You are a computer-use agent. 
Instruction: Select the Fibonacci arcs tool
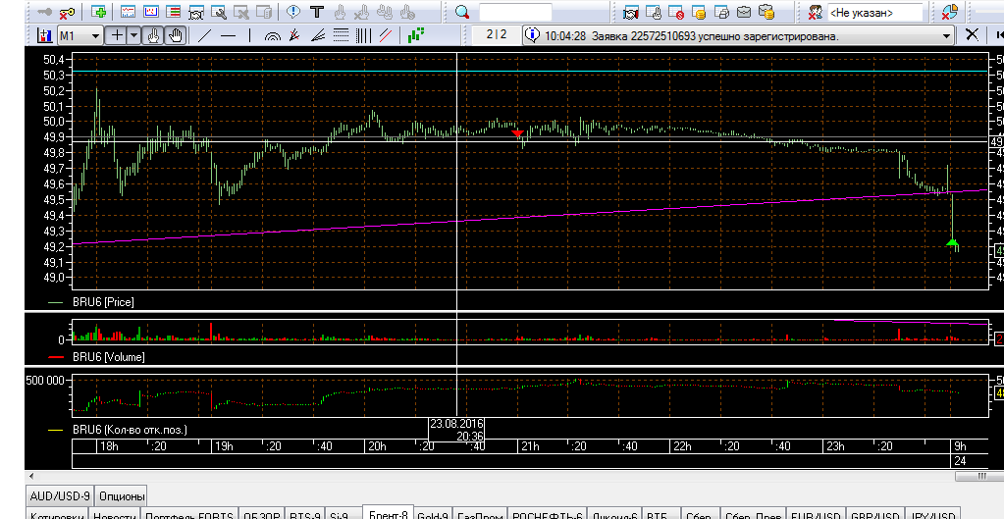click(273, 36)
